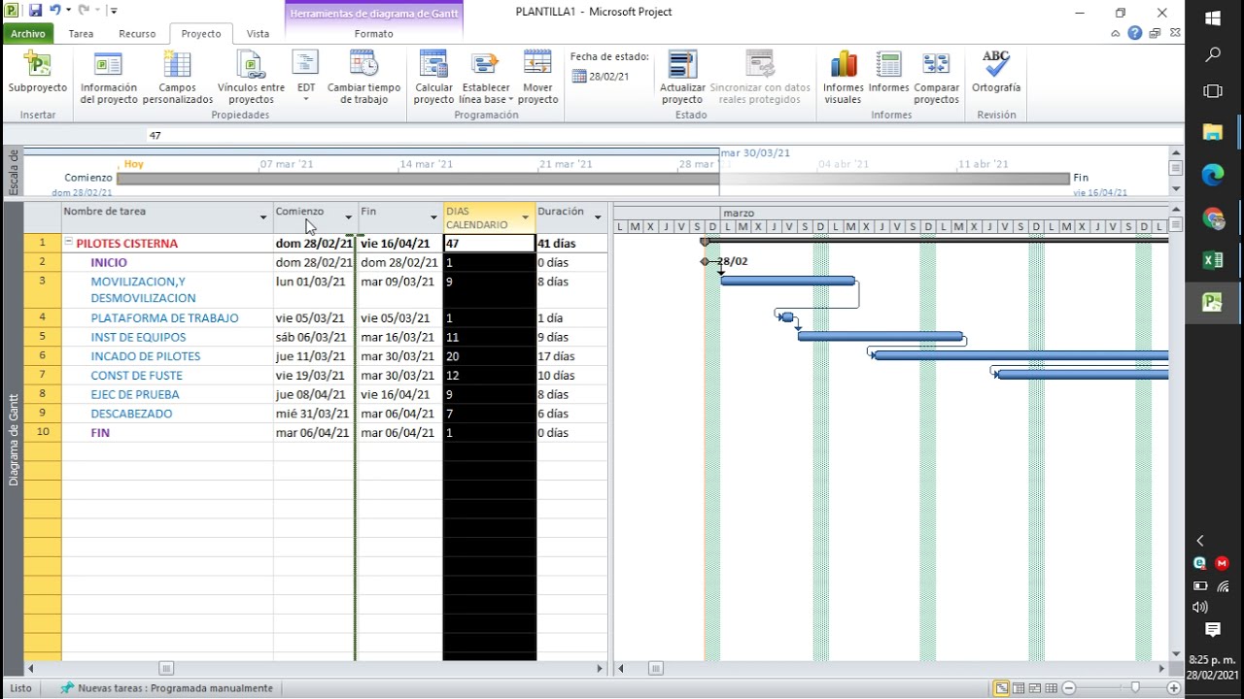
Task: Open the Windows notification center
Action: tap(1213, 630)
